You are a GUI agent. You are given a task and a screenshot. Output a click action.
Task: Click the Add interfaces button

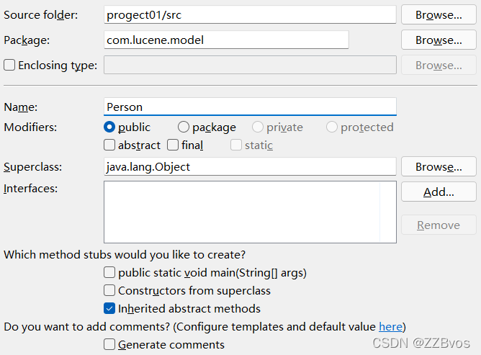(438, 192)
